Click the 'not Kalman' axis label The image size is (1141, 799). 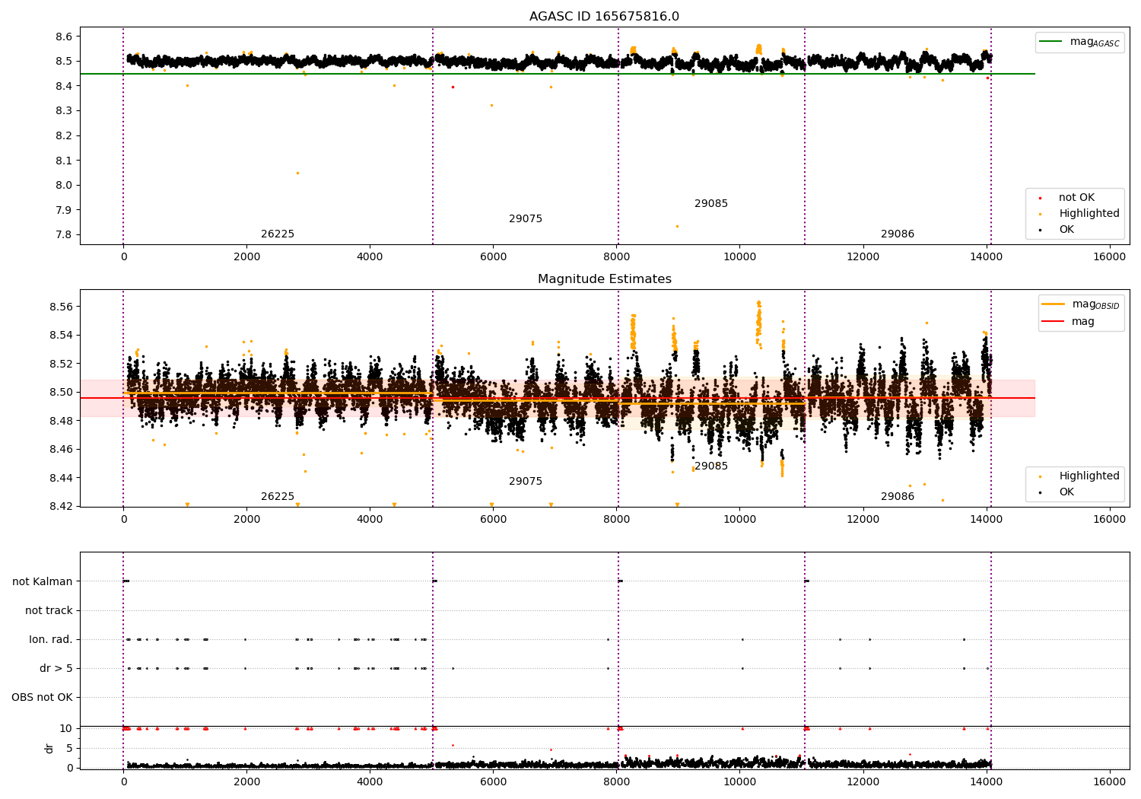(x=43, y=581)
